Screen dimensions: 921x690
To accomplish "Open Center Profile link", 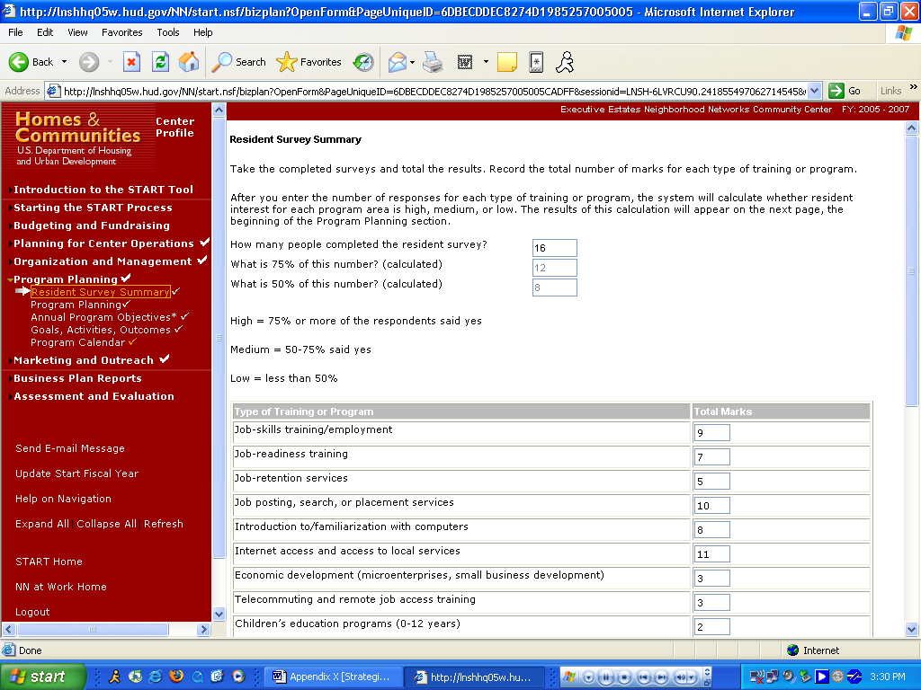I will coord(175,128).
